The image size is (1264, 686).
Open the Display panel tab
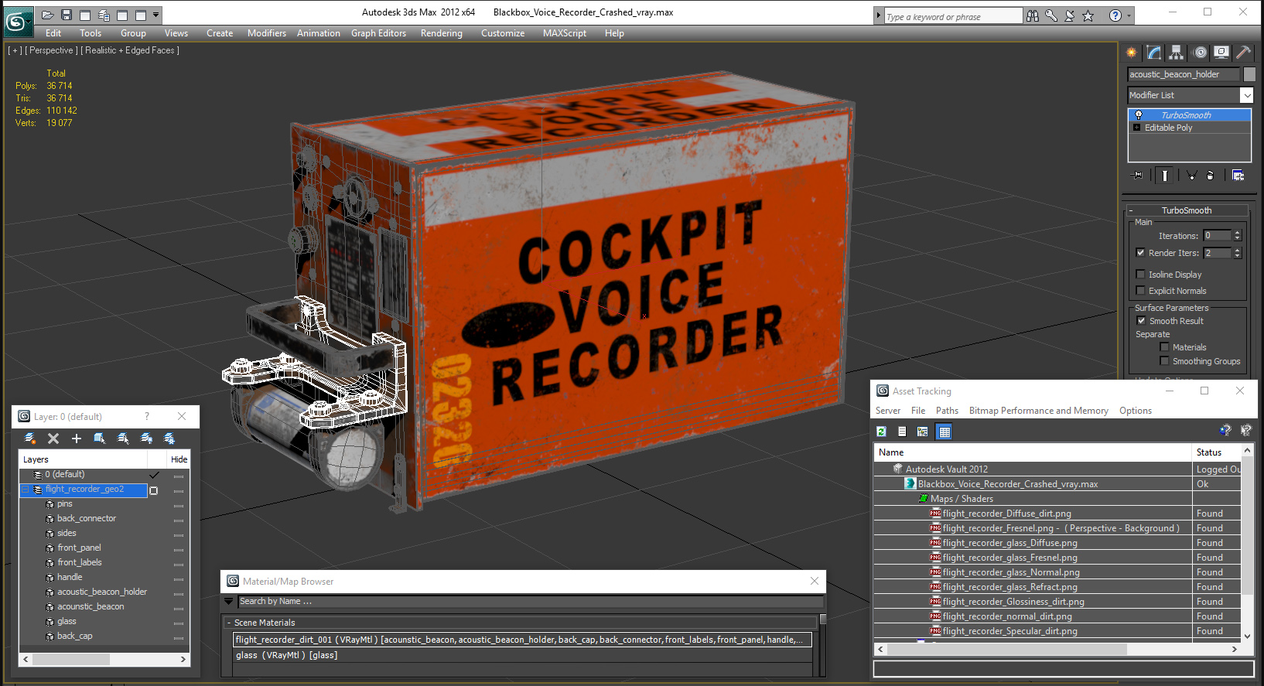click(1221, 53)
